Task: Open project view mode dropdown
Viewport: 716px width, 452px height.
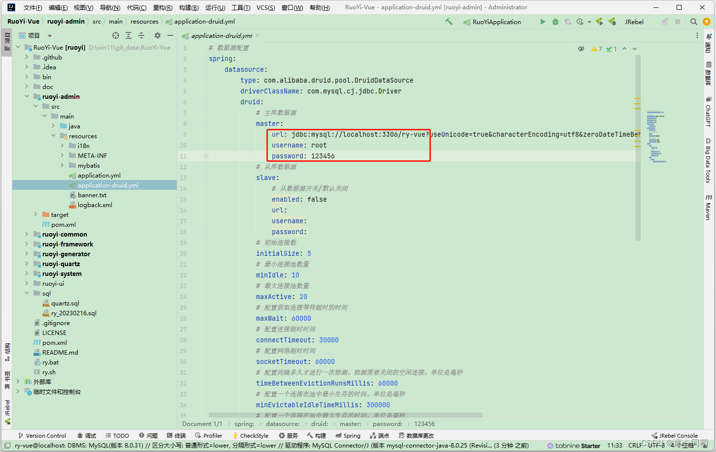Action: pyautogui.click(x=50, y=36)
